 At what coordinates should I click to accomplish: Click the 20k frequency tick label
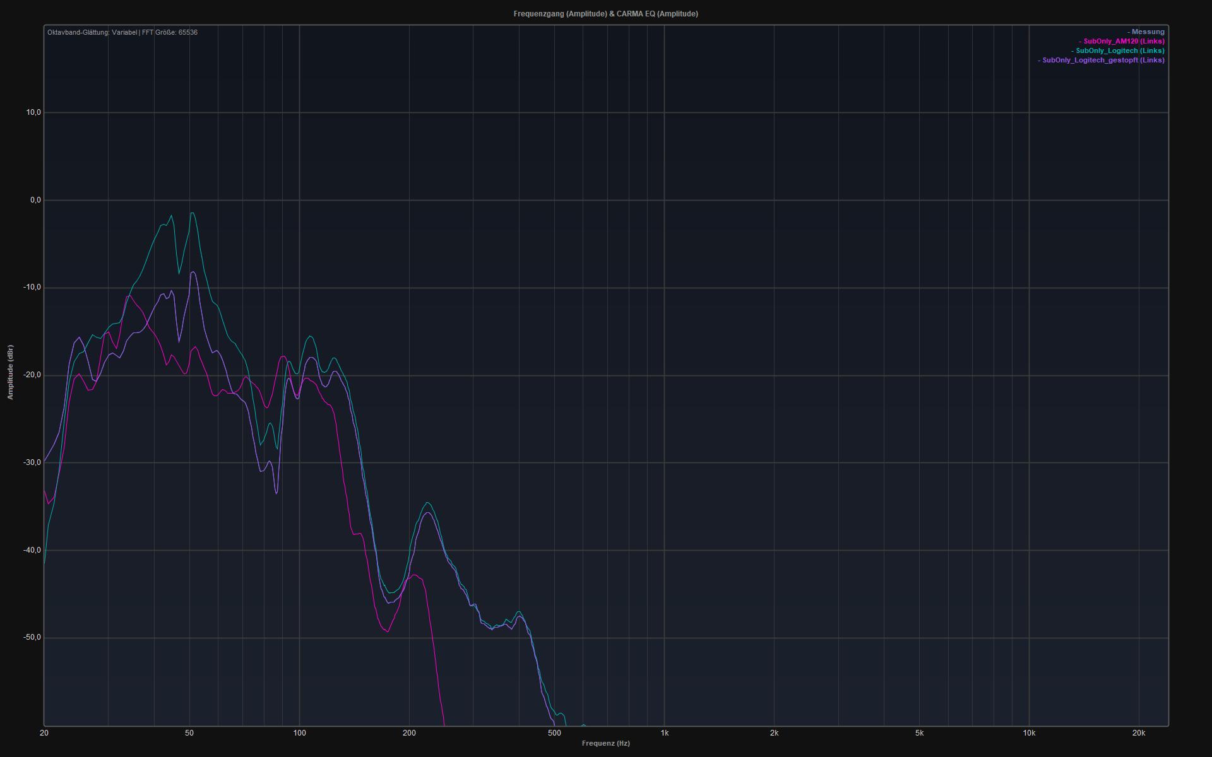1138,733
